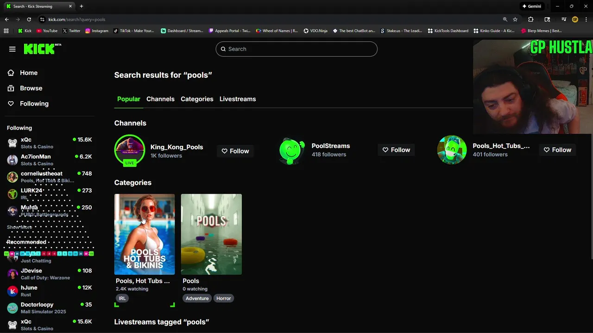Open the Pools category thumbnail

click(x=211, y=234)
